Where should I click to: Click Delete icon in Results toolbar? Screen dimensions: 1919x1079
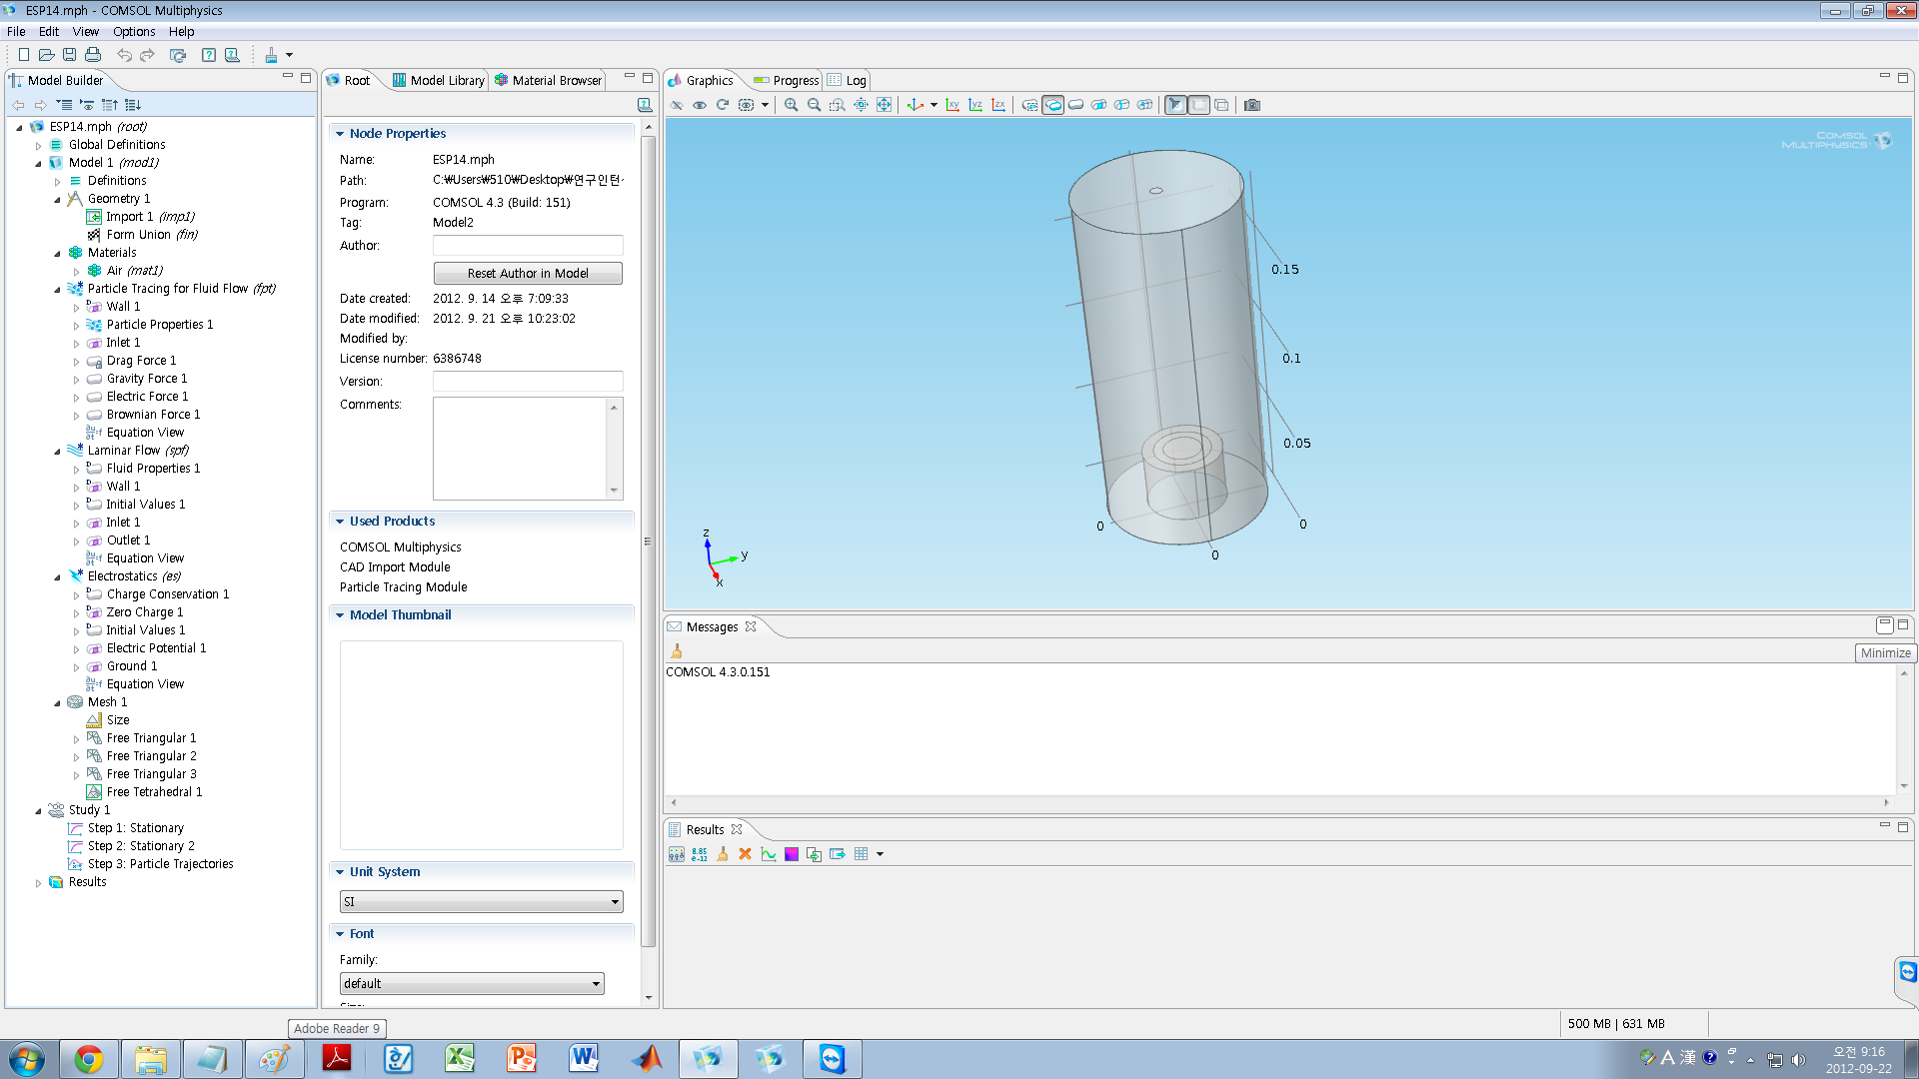745,854
